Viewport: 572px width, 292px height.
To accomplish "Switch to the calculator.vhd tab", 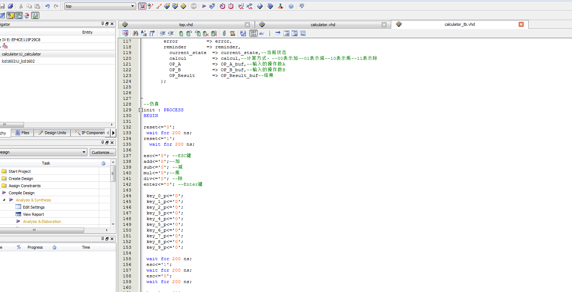I will (x=323, y=25).
